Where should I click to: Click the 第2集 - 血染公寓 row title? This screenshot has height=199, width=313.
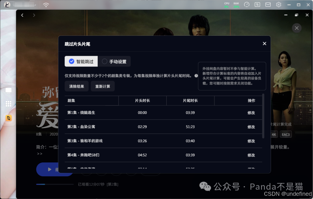81,127
